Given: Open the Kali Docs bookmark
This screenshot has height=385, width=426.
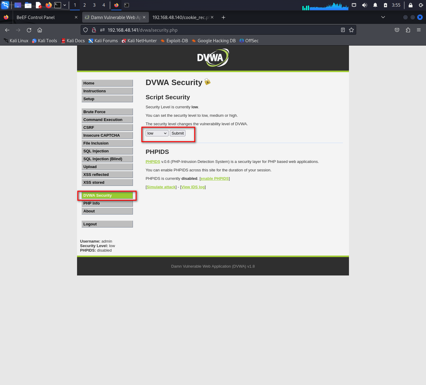Looking at the screenshot, I should pyautogui.click(x=73, y=41).
